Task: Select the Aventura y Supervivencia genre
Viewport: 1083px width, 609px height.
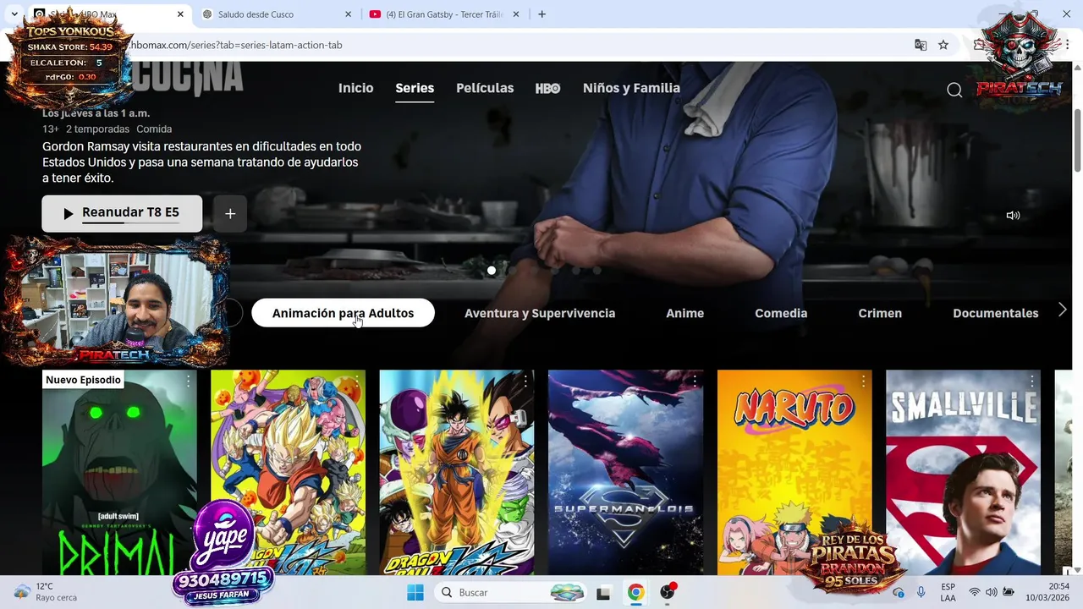Action: coord(540,313)
